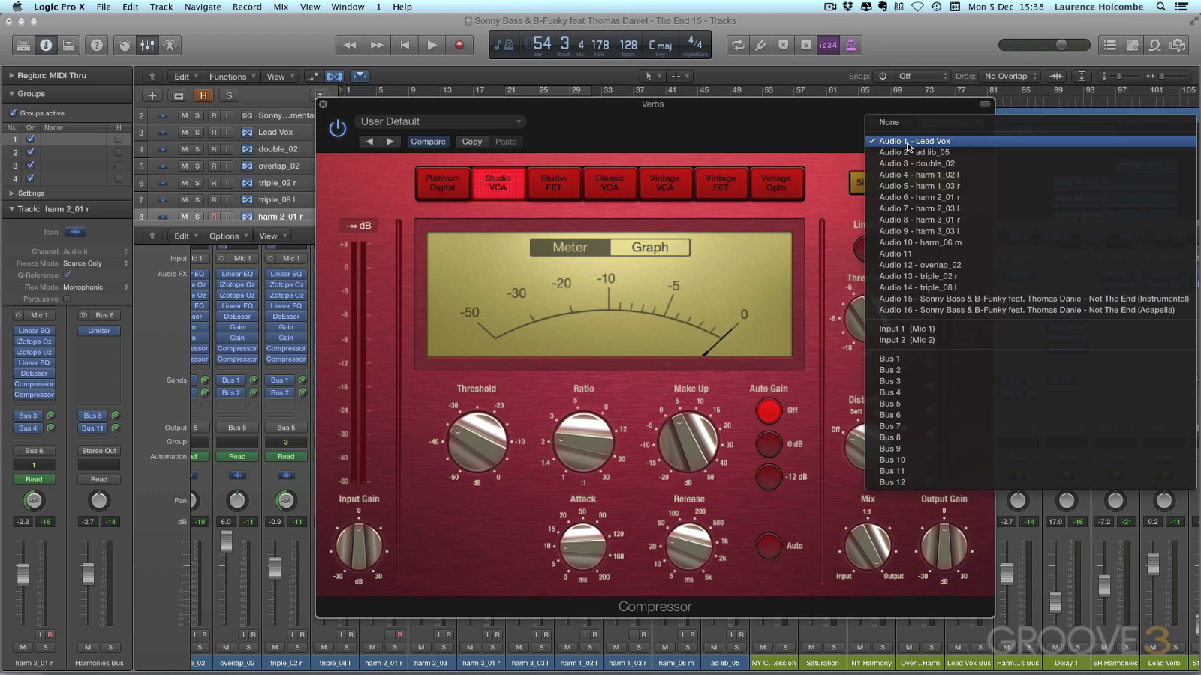Screen dimensions: 1201x675
Task: Toggle the Catch playhead button
Action: click(360, 76)
